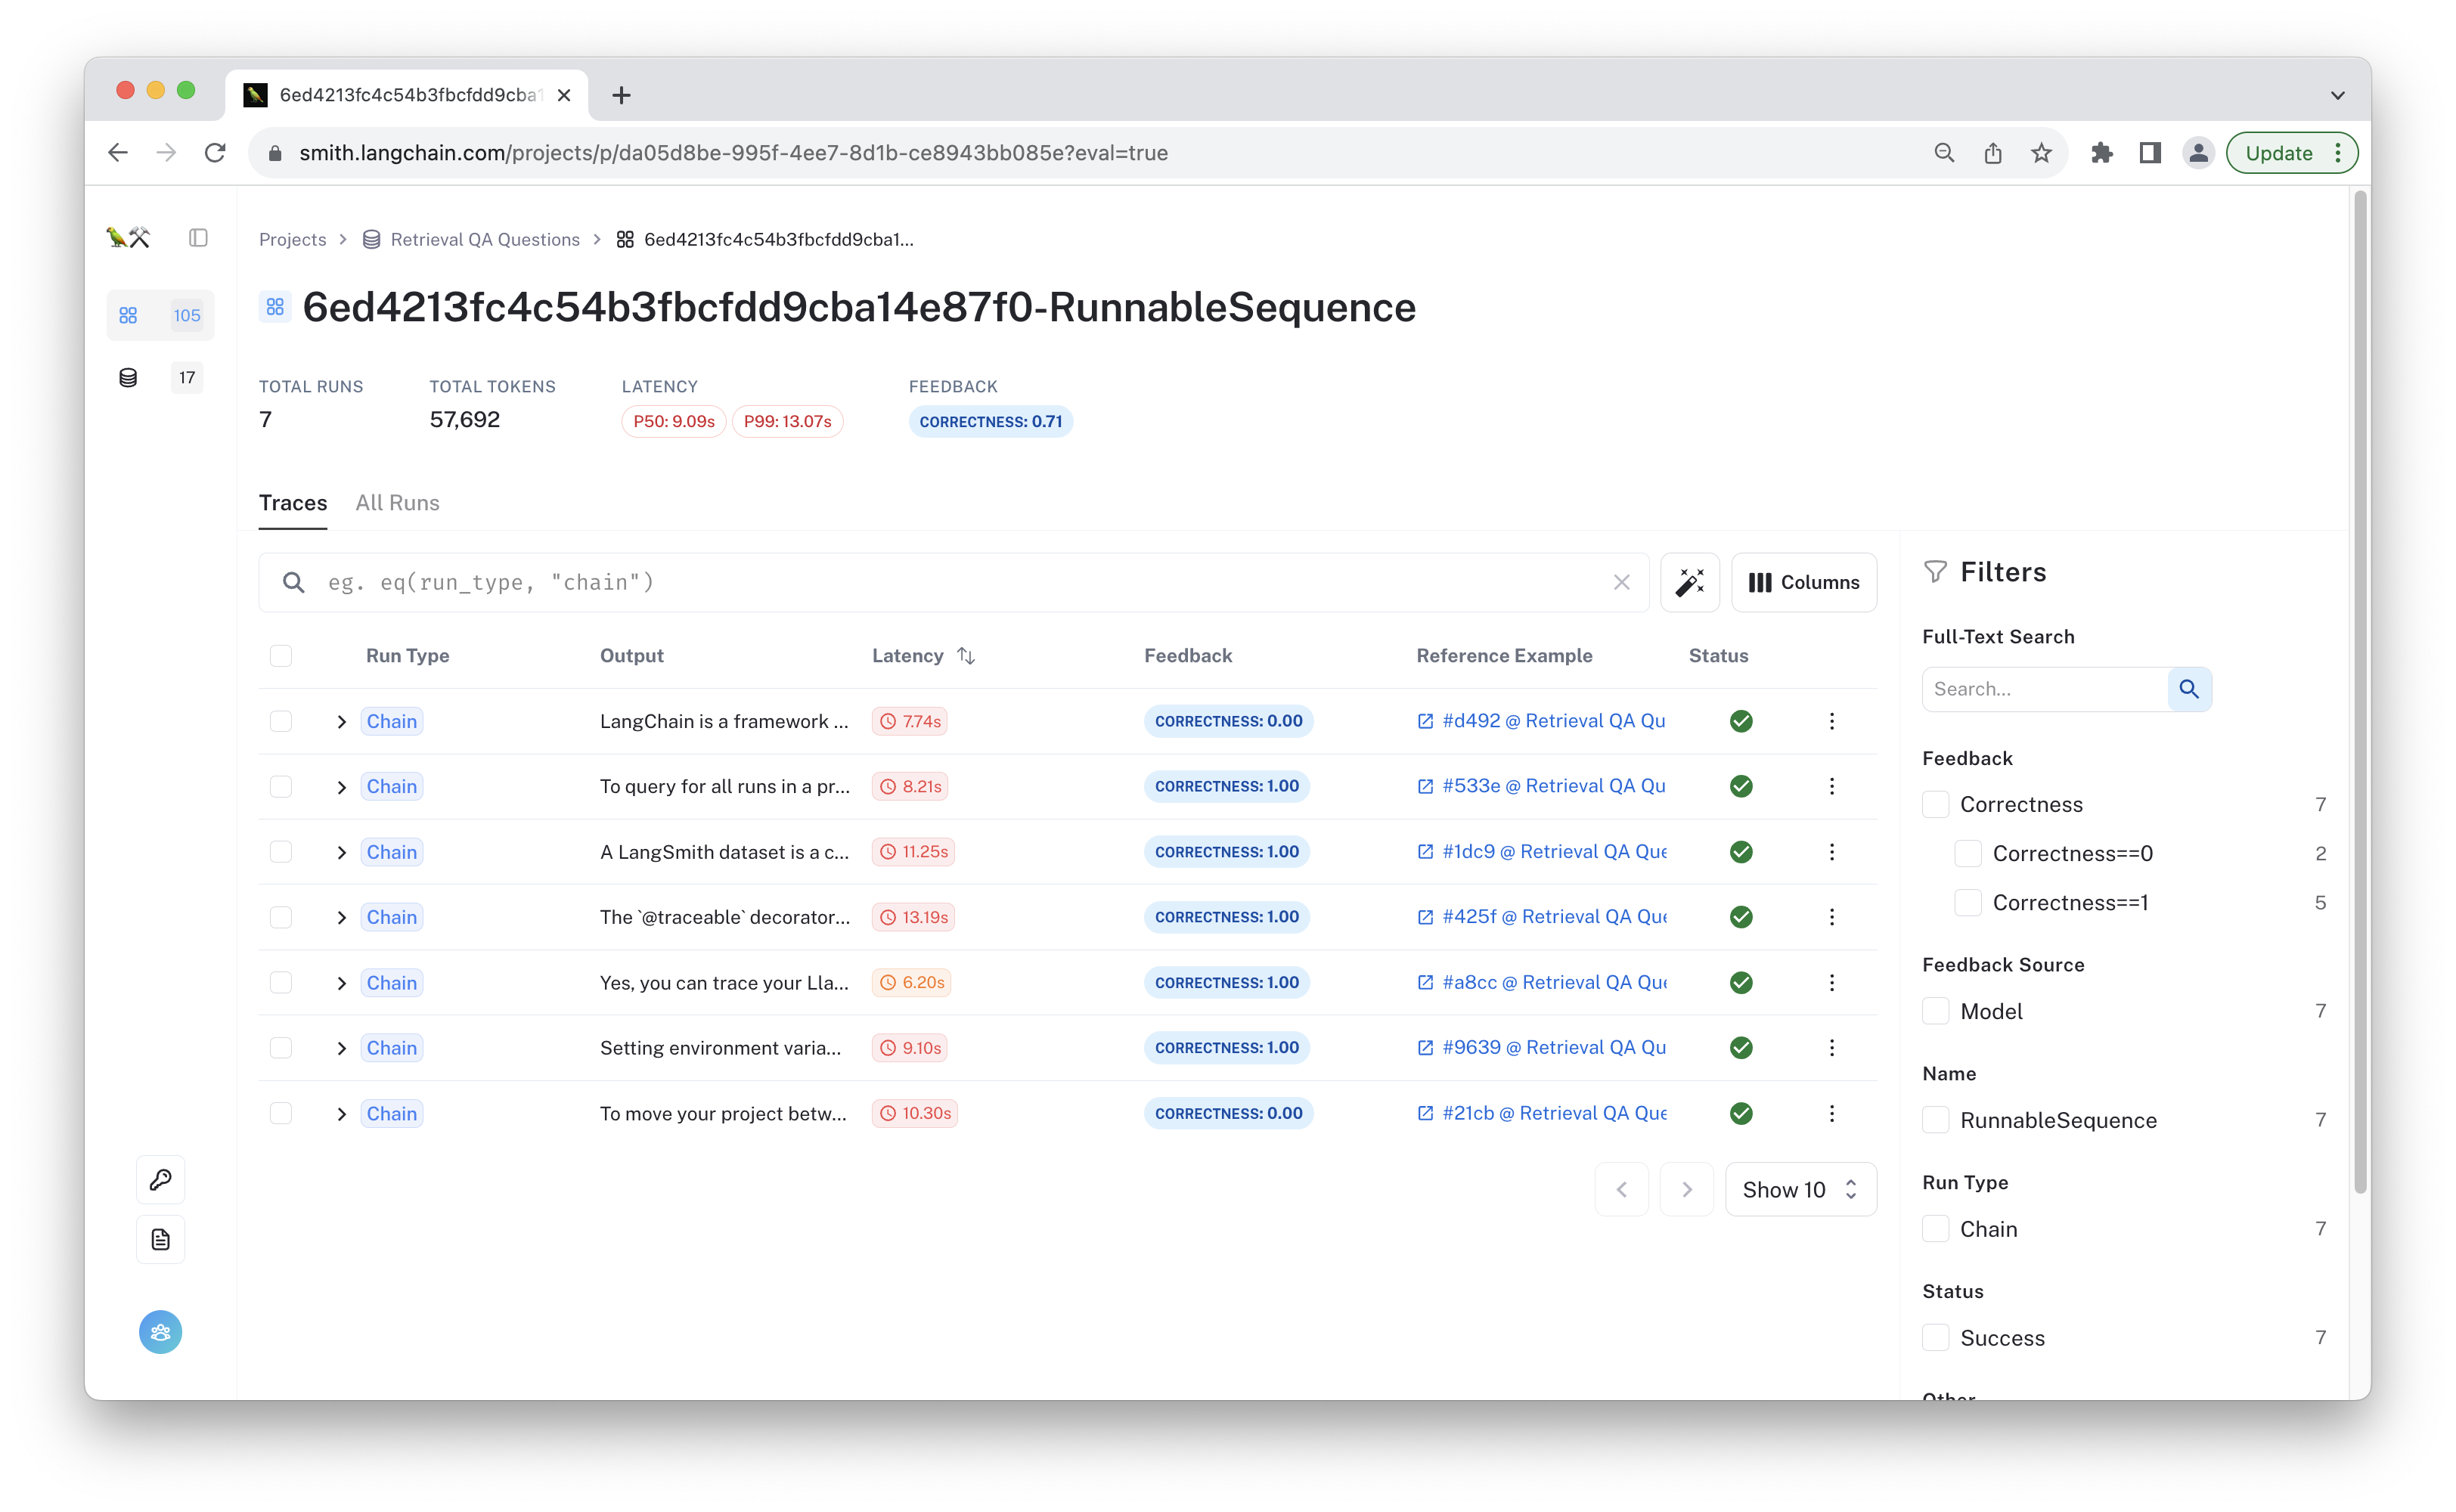2456x1512 pixels.
Task: Select the Traces tab
Action: pos(293,503)
